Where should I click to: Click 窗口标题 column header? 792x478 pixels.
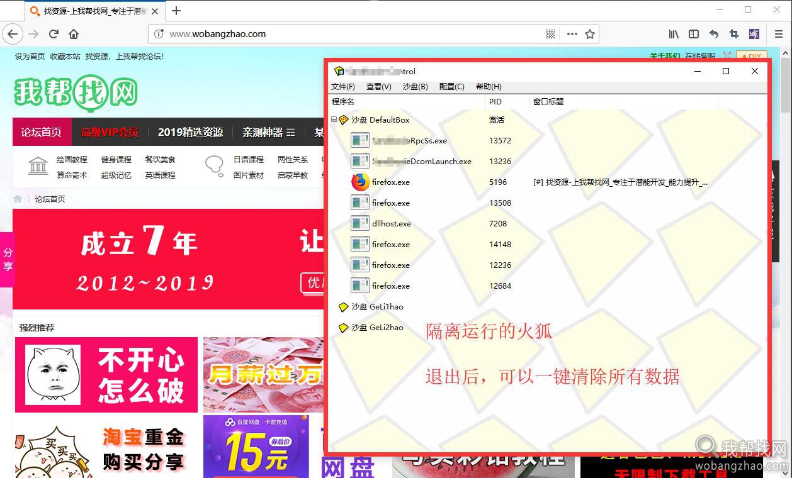point(623,101)
